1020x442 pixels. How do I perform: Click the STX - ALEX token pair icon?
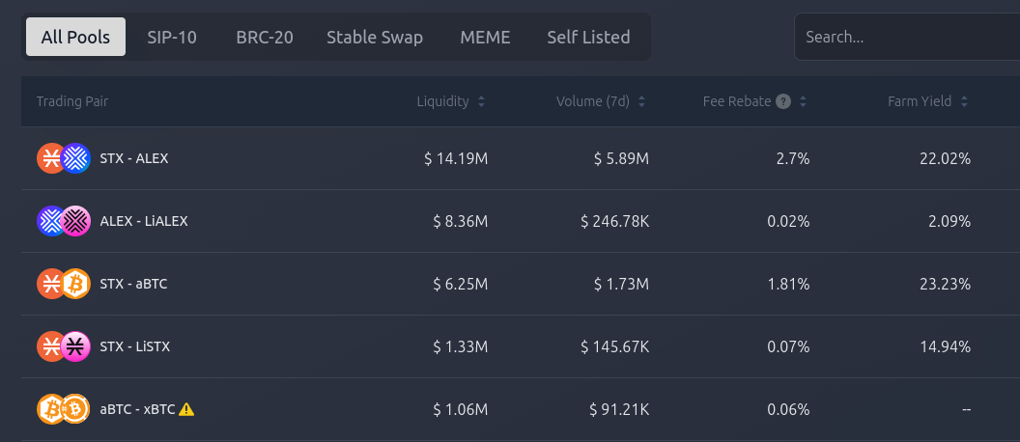pos(63,158)
